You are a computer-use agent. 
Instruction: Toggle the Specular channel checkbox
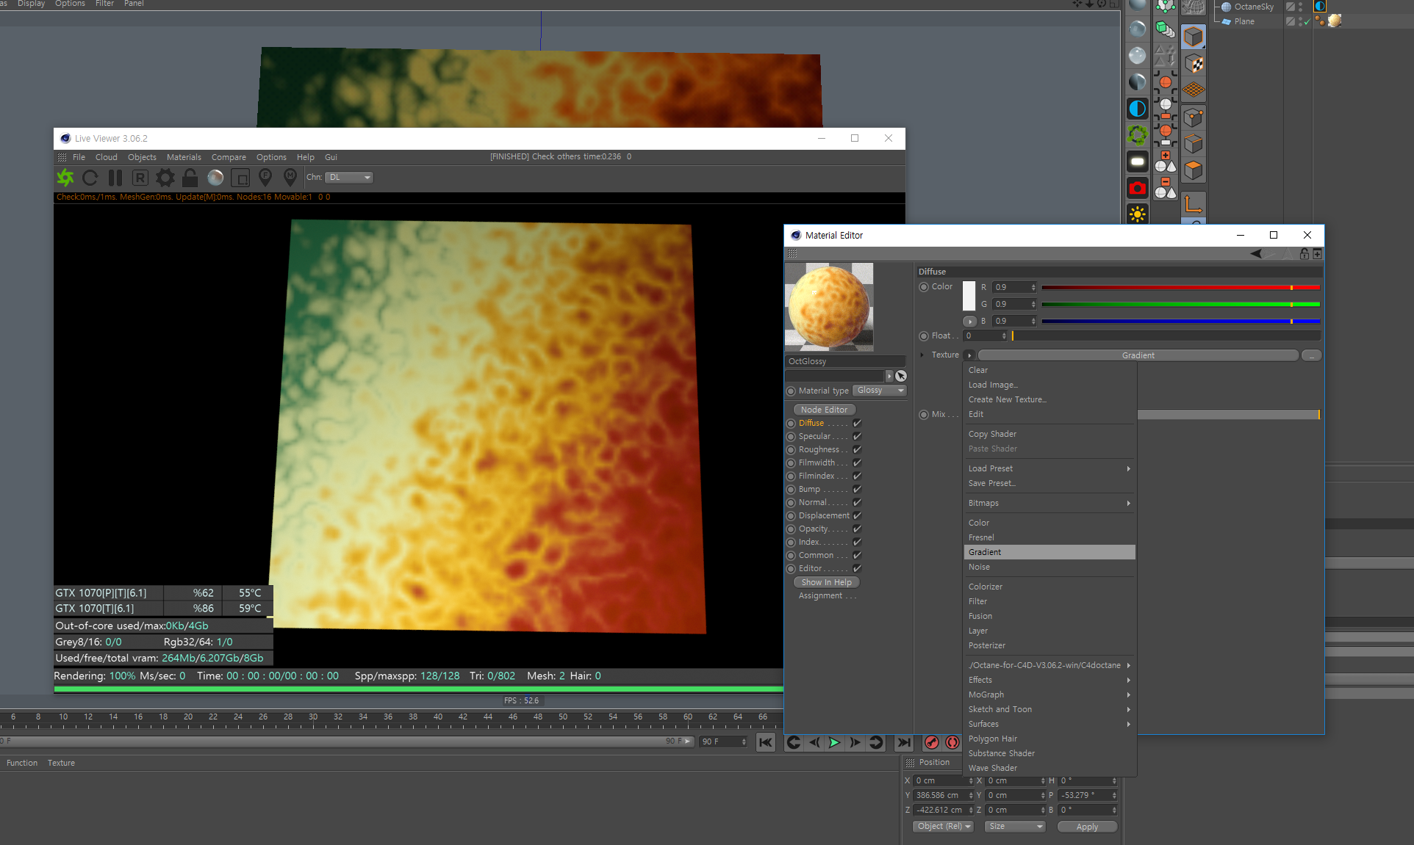857,436
